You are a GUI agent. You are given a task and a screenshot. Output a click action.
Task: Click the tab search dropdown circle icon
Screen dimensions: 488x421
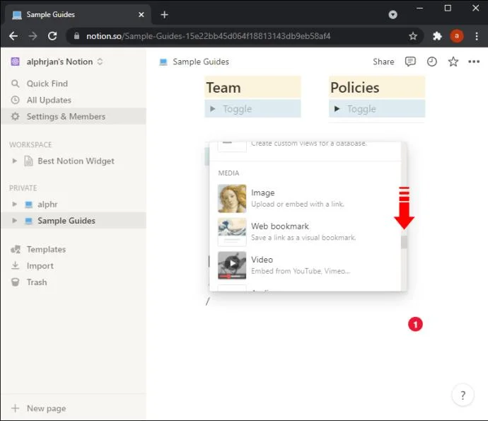[x=393, y=15]
